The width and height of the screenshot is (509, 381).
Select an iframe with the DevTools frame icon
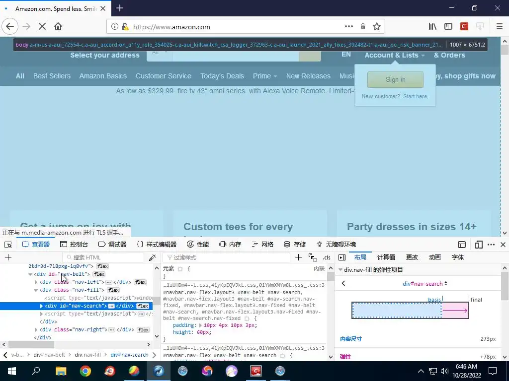point(462,244)
